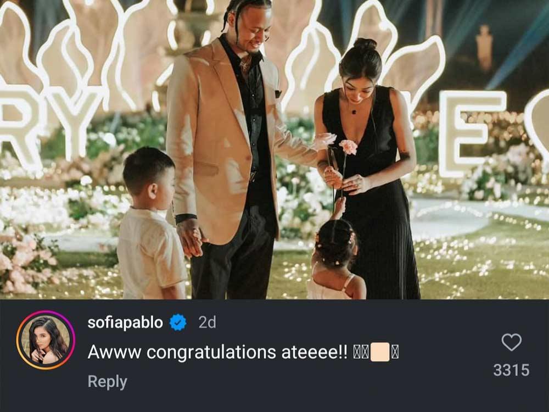
Task: Click the woman's hair bun
Action: (x=365, y=44)
